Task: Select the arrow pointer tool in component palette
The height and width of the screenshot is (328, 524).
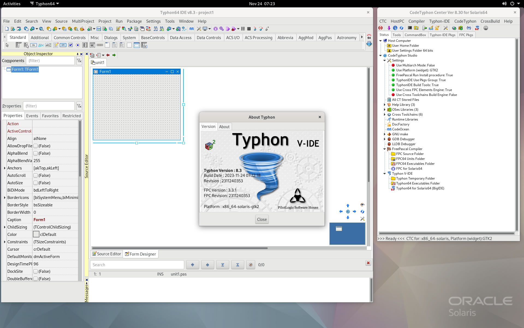Action: coord(7,45)
